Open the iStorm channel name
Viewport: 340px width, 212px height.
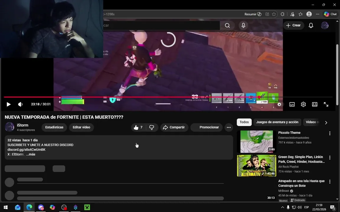[22, 125]
